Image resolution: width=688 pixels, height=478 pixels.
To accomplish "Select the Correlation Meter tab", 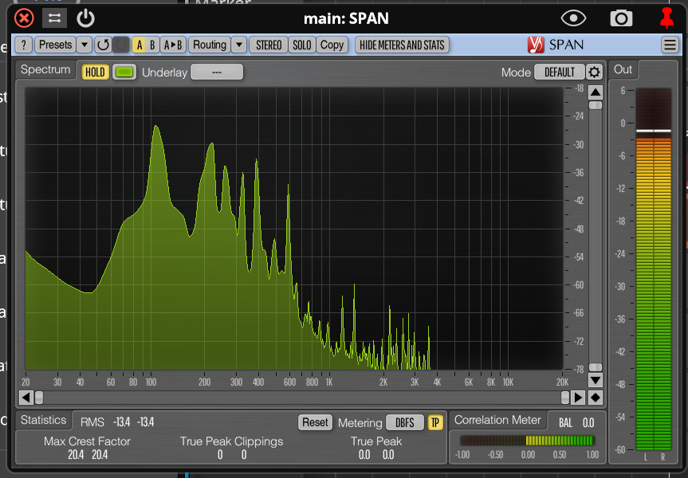I will (497, 420).
